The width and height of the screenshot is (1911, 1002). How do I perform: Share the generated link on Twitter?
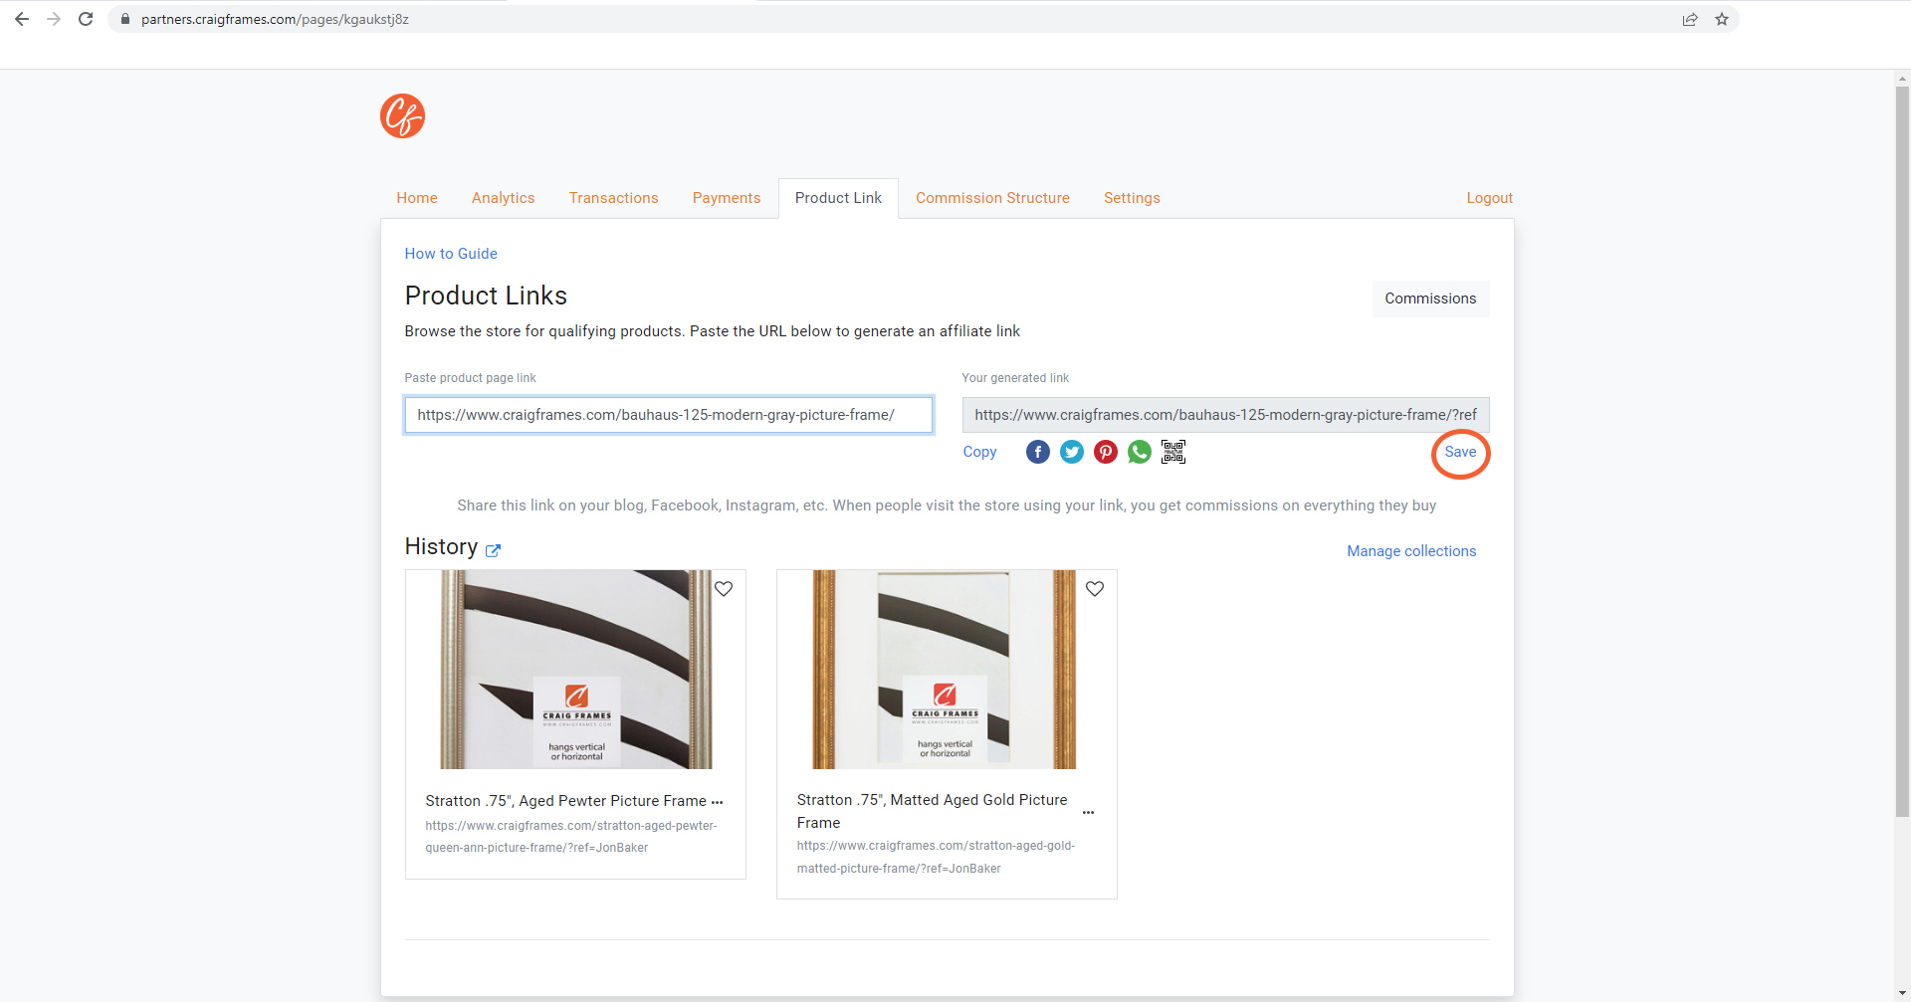pos(1071,452)
